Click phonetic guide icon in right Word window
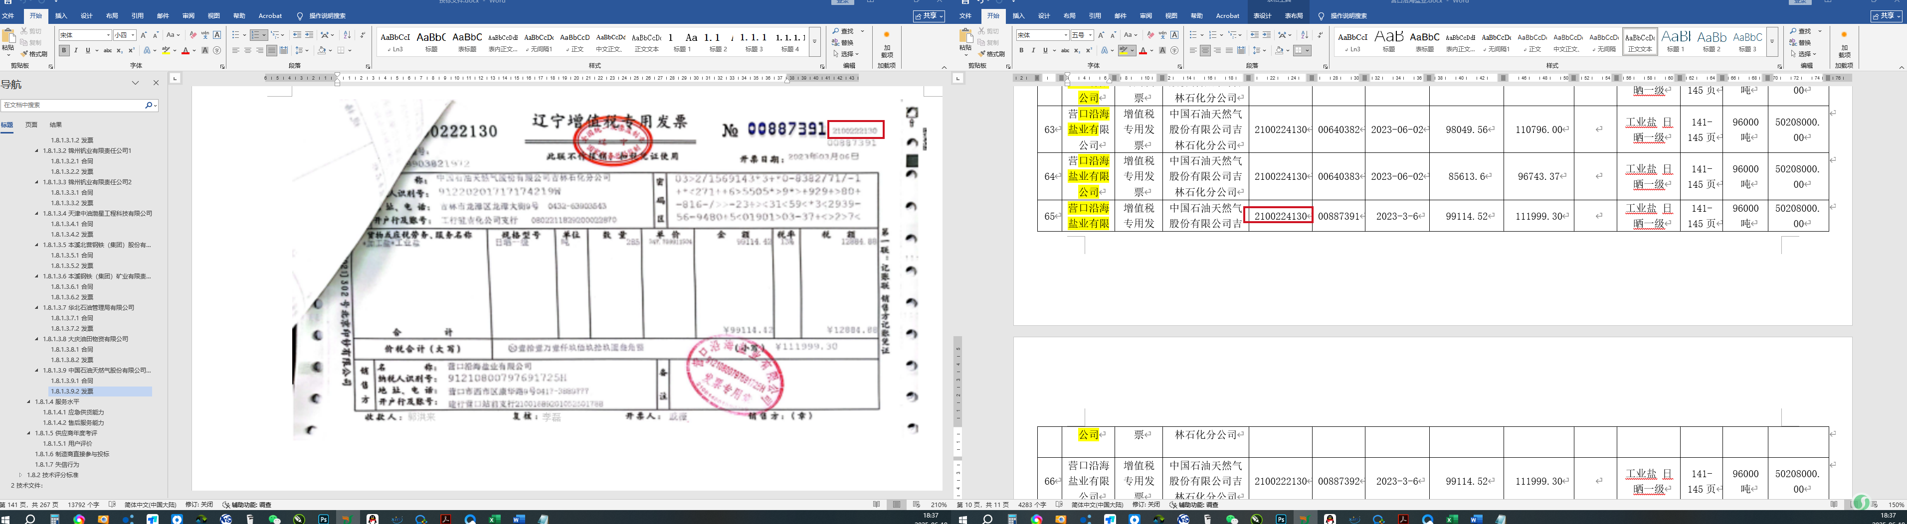The height and width of the screenshot is (524, 1907). coord(1162,35)
